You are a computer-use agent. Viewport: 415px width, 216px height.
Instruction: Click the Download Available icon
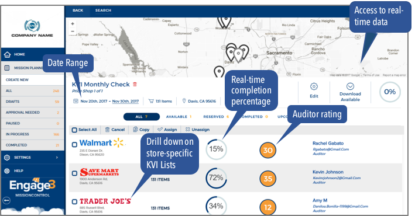tap(350, 86)
